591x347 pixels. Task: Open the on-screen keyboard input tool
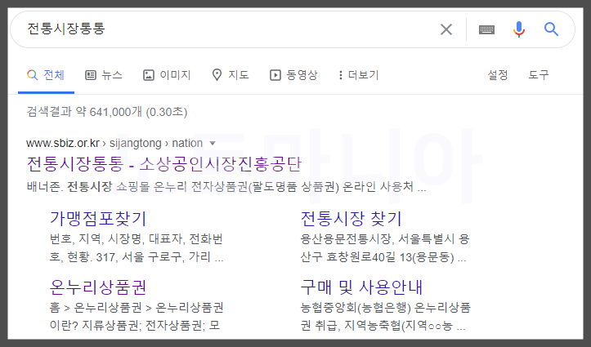coord(486,29)
